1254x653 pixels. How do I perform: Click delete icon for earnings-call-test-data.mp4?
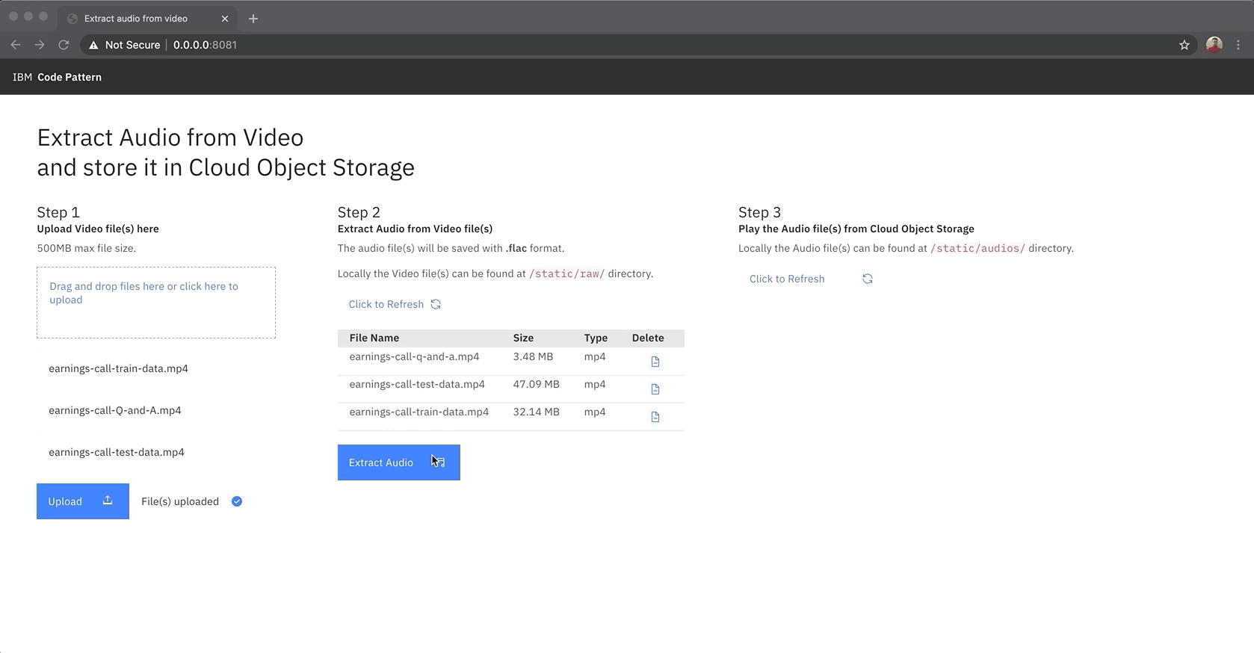[655, 389]
